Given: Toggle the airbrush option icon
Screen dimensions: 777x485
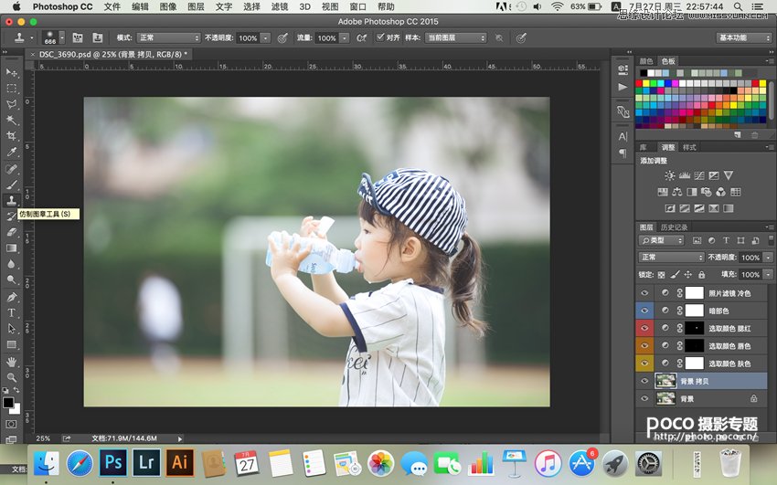Looking at the screenshot, I should click(361, 37).
